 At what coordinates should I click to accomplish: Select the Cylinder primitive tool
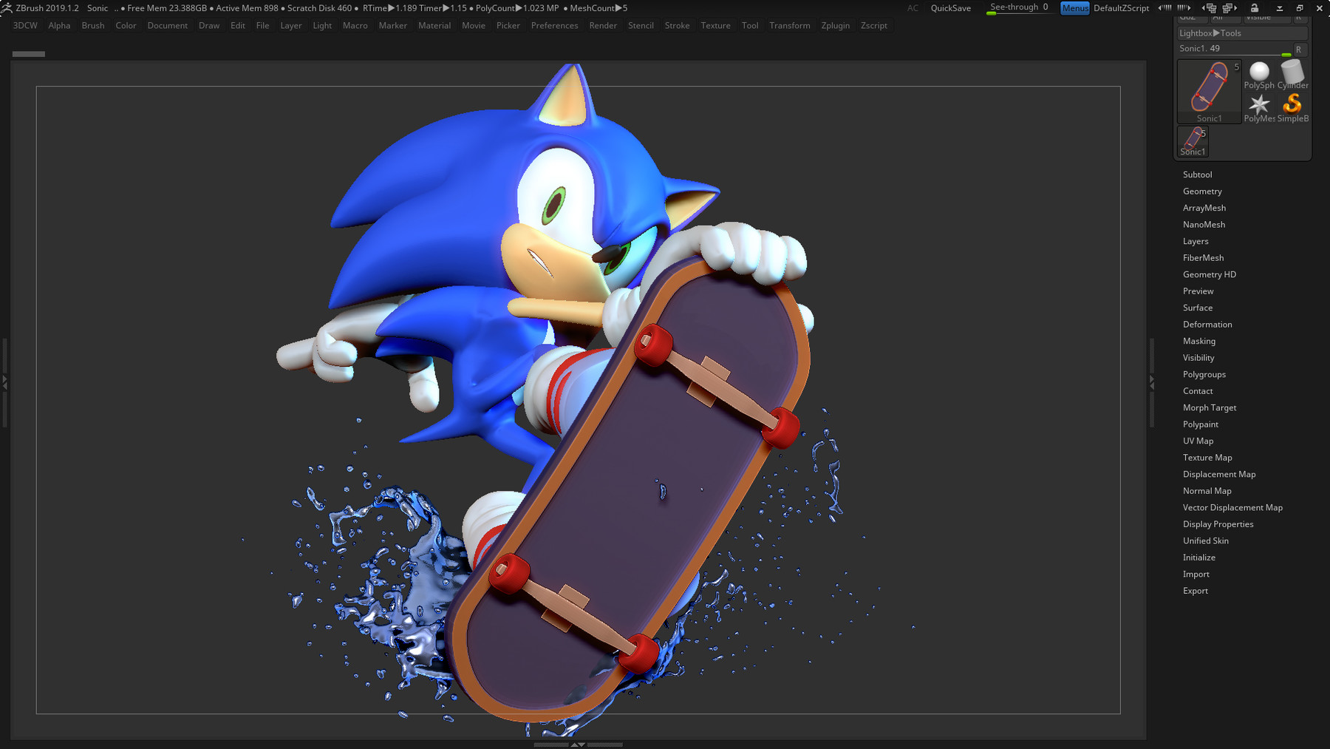pos(1292,74)
